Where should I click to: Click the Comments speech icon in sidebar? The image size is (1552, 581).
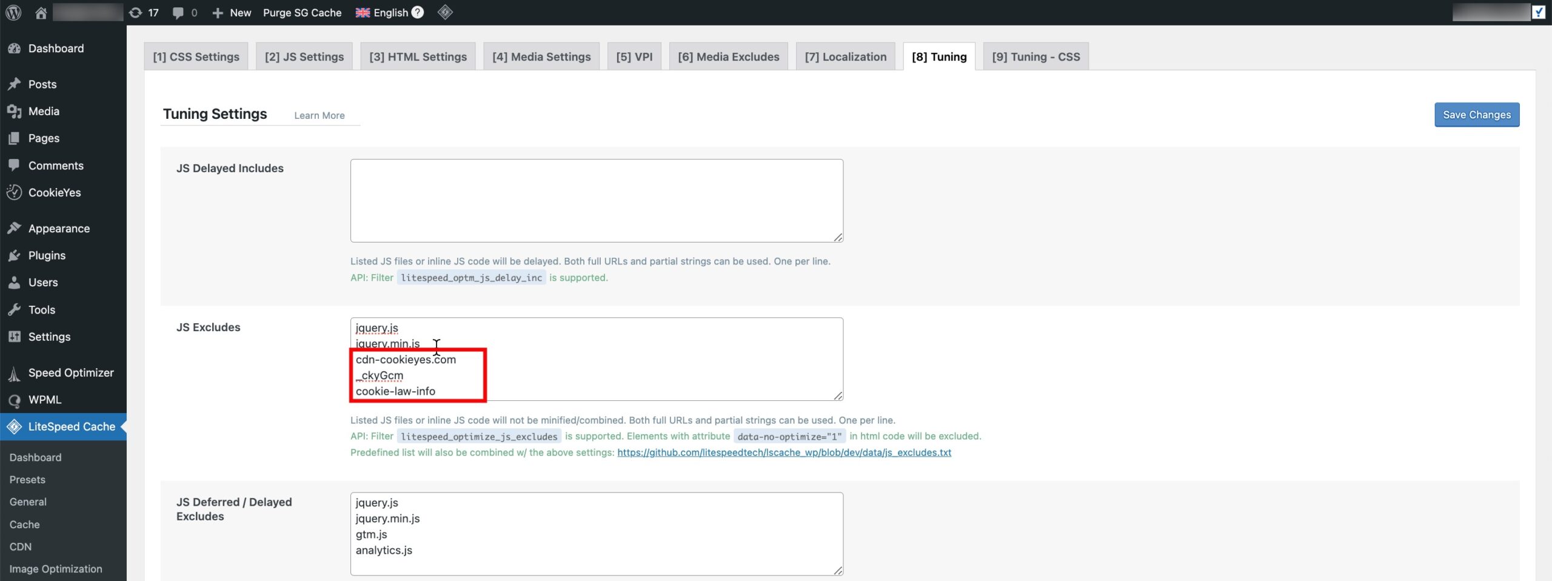coord(15,165)
